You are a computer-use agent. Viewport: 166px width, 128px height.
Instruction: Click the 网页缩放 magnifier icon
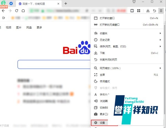pos(96,68)
